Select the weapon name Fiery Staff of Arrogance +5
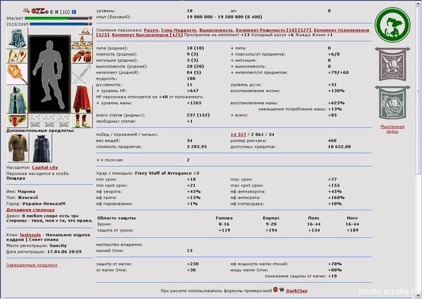This screenshot has height=299, width=422. tap(167, 173)
